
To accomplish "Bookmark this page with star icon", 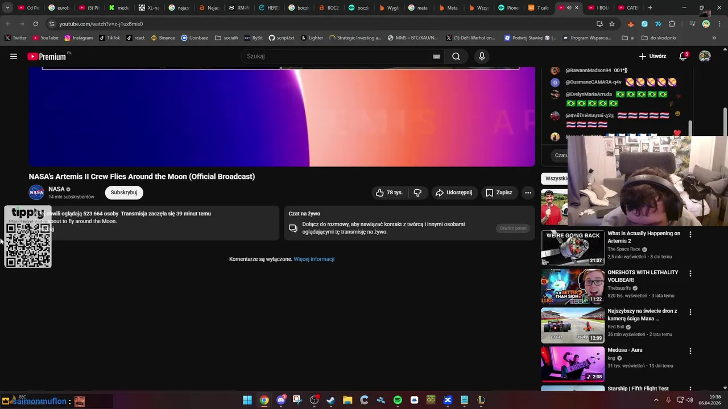I will coord(612,24).
